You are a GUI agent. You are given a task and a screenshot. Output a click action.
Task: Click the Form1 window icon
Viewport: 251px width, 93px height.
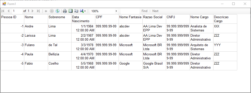4,4
